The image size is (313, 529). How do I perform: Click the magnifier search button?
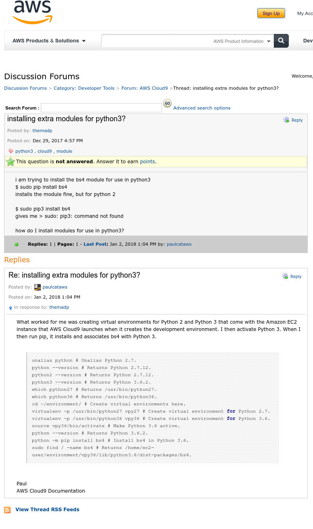(281, 41)
